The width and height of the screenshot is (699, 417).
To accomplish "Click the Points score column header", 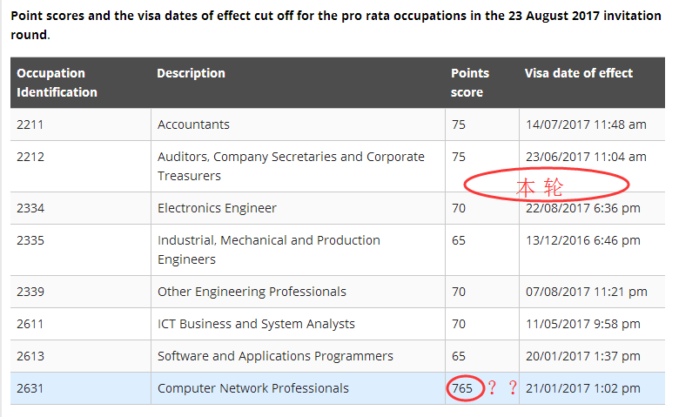I will pos(470,83).
